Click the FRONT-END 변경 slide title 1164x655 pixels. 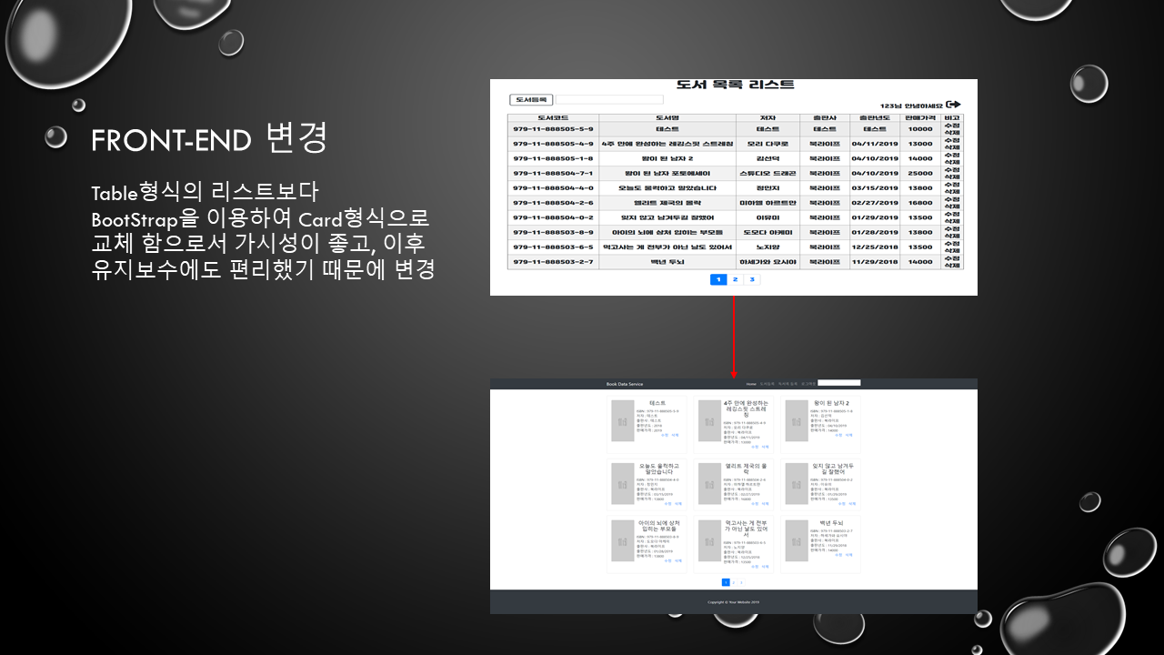(x=209, y=139)
